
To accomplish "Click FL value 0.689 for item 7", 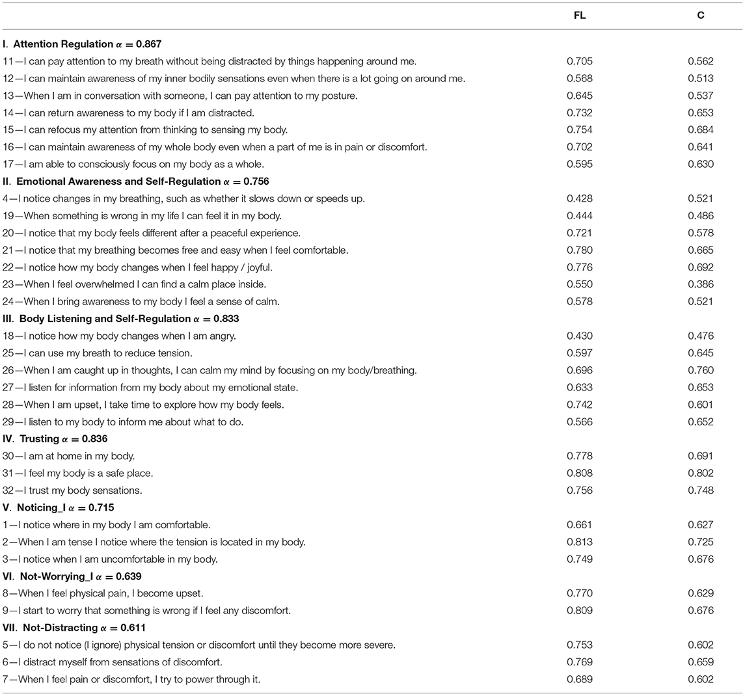I will pos(580,679).
